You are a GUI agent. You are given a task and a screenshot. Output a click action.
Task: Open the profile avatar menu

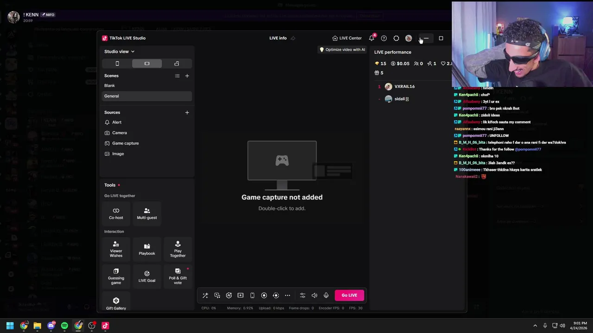pos(409,38)
